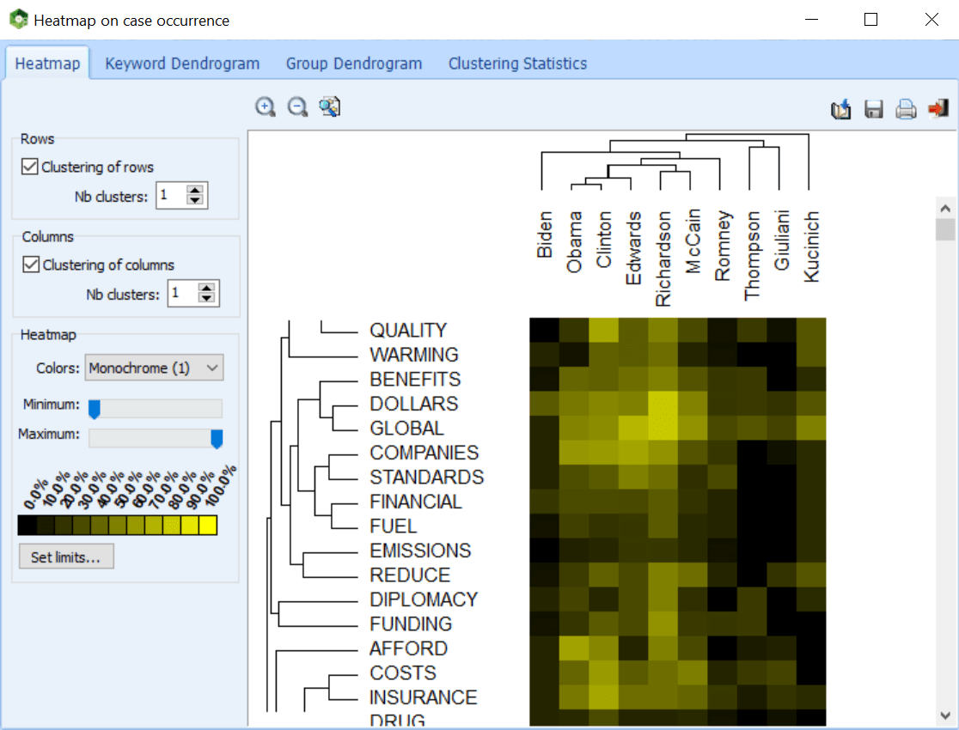Screen dimensions: 959x730
Task: Click the scrollbar down arrow
Action: pos(945,715)
